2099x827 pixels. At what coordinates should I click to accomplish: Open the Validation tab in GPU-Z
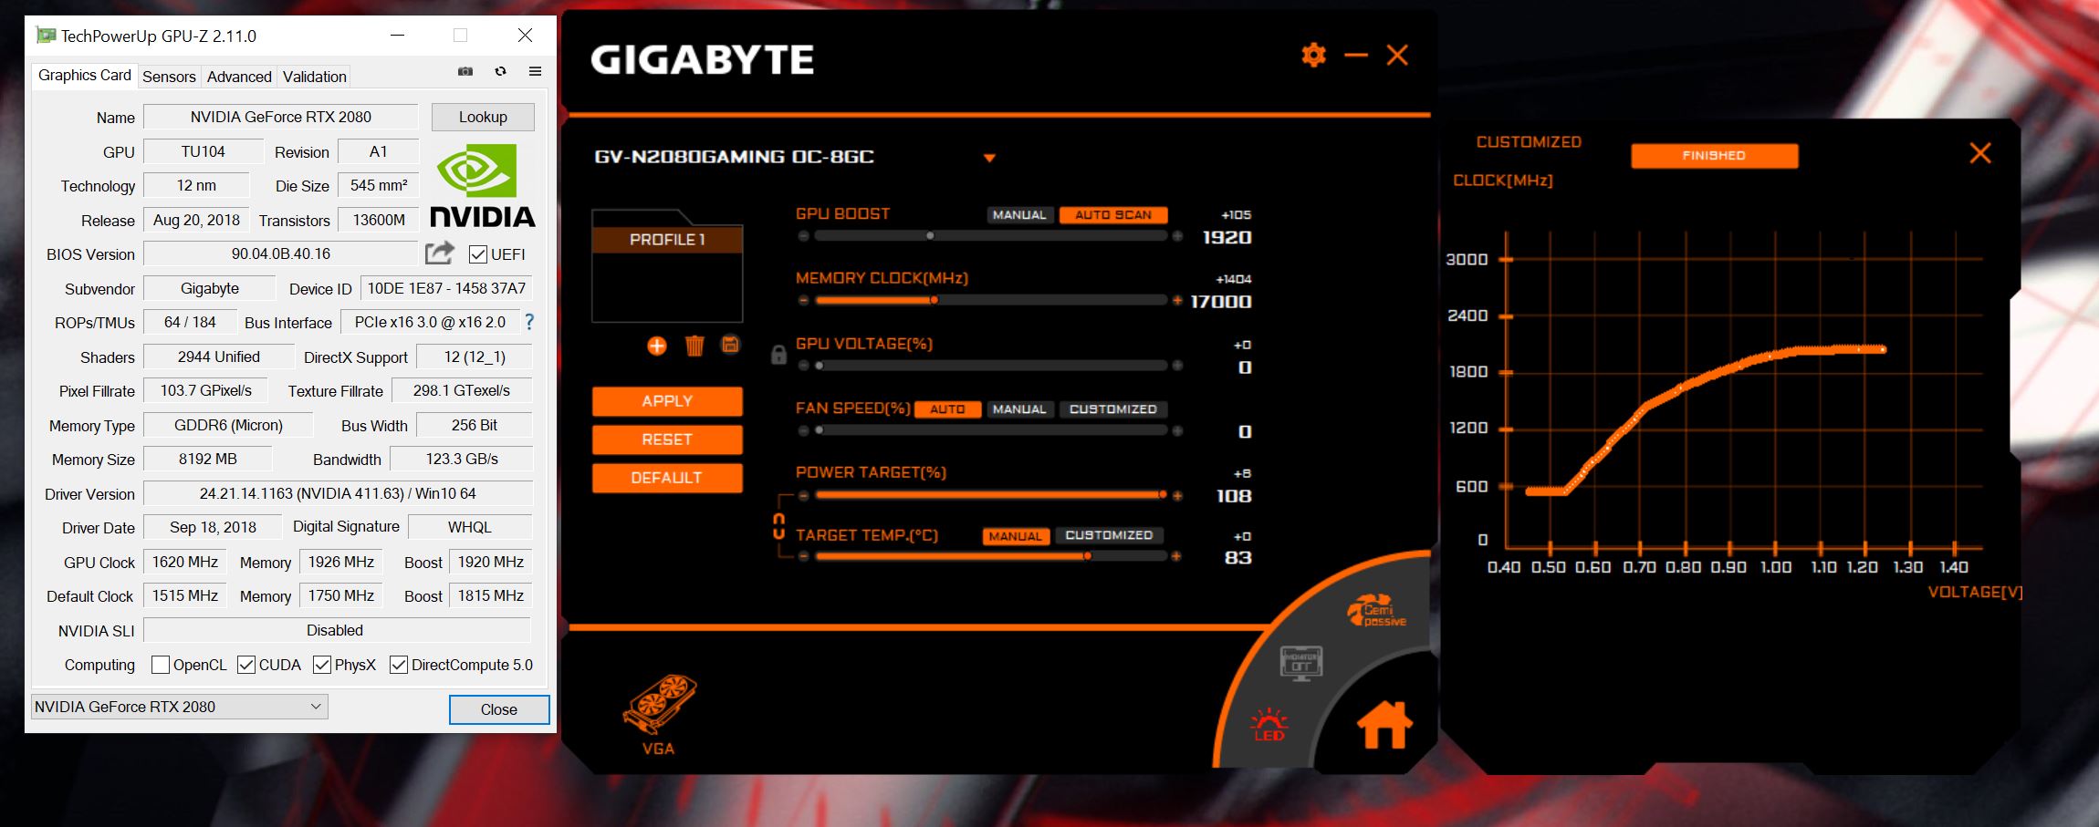coord(315,77)
